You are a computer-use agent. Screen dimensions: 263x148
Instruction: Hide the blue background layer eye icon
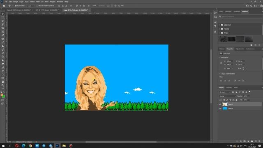click(x=220, y=109)
